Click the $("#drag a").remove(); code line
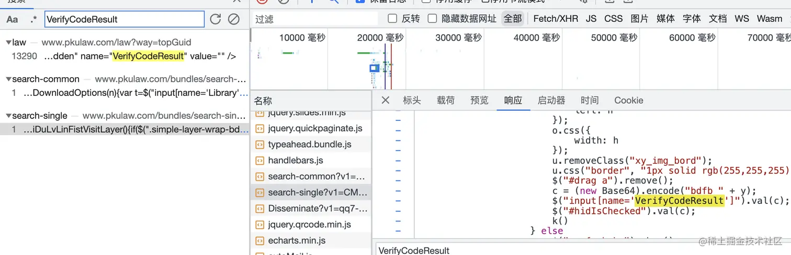Image resolution: width=791 pixels, height=255 pixels. coord(613,180)
